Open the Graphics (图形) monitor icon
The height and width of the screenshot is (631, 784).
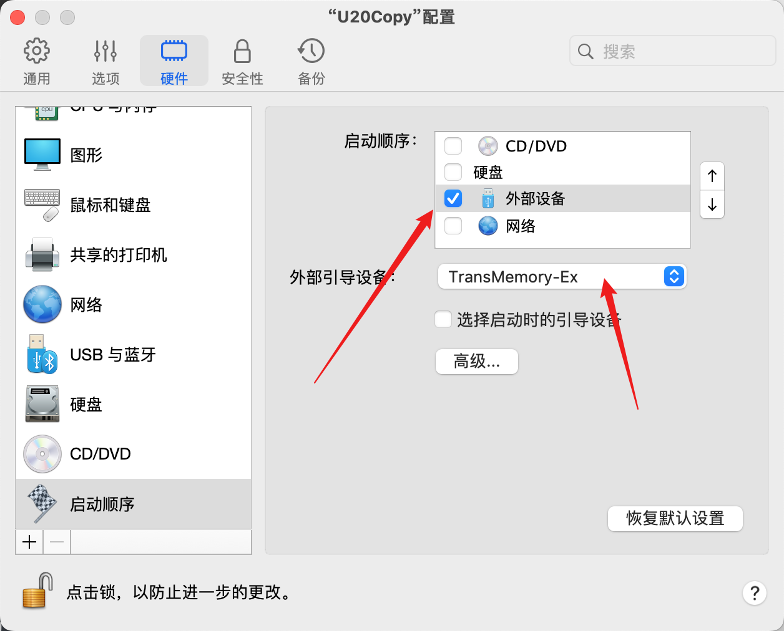[x=42, y=155]
